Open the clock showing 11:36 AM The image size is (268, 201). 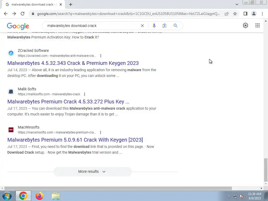(255, 196)
